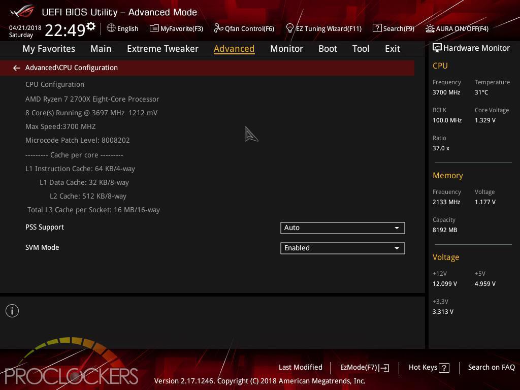Open the SVM Mode dropdown set to Enabled

coord(343,248)
